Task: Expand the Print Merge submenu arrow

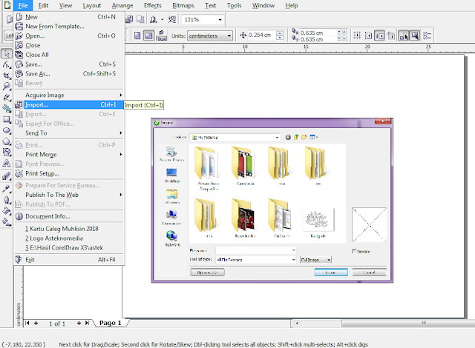Action: [120, 154]
